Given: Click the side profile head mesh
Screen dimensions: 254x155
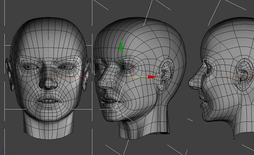Looking at the screenshot, I should tap(221, 78).
